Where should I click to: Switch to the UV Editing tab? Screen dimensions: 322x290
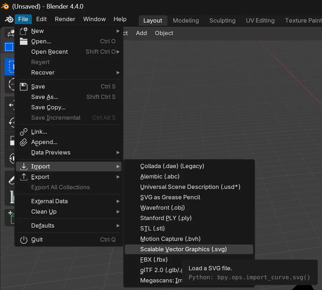click(x=260, y=20)
